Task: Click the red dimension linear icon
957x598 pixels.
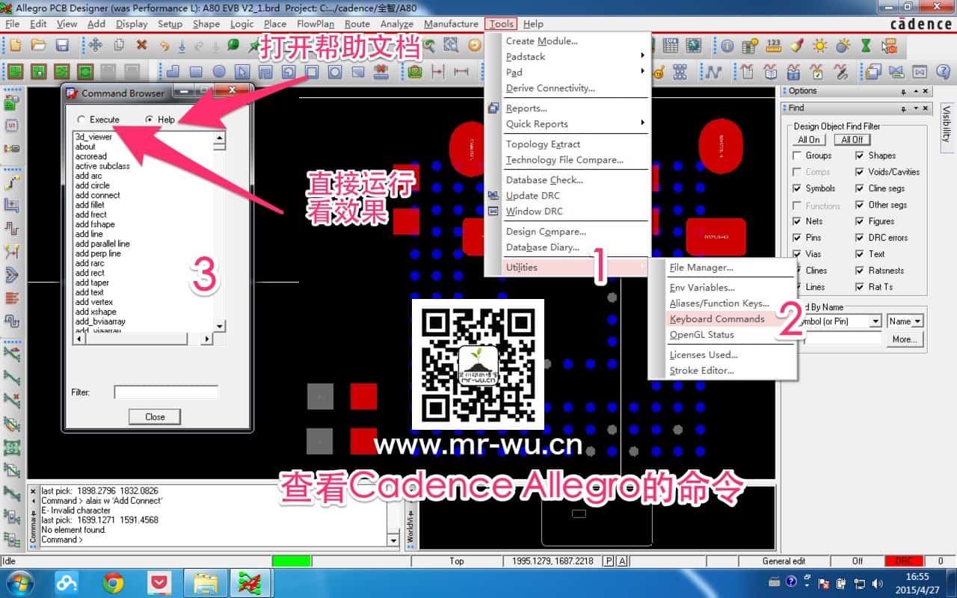Action: pos(461,72)
